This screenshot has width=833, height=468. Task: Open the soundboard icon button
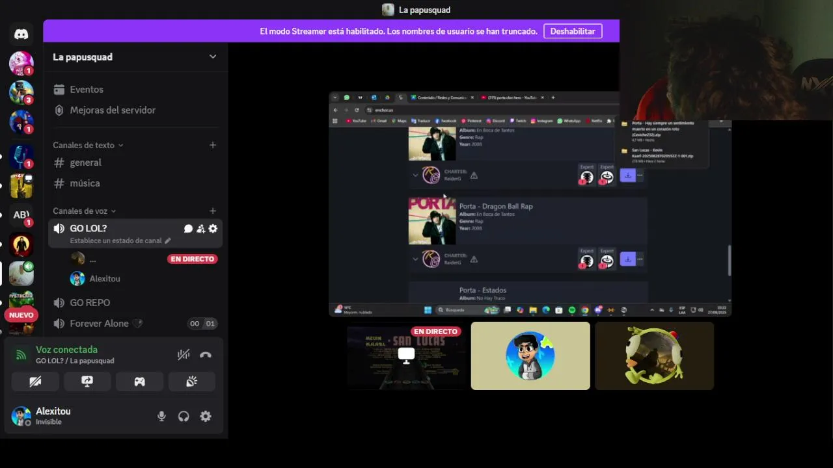pos(191,382)
